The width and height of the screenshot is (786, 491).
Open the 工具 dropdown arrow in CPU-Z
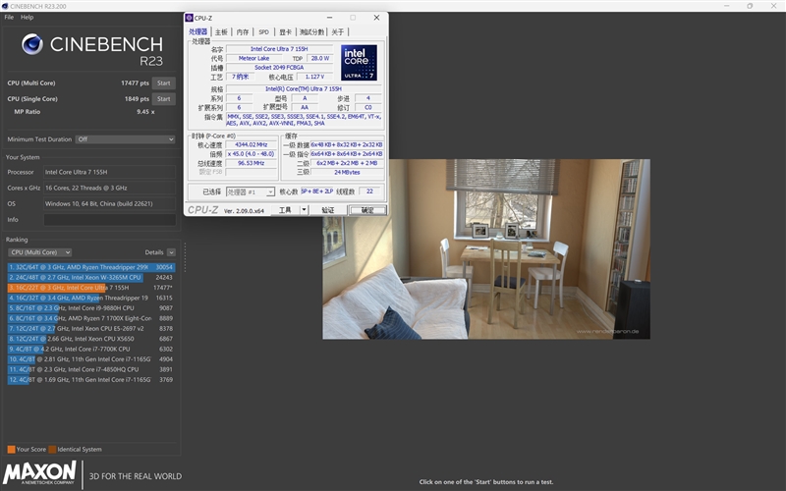coord(304,210)
